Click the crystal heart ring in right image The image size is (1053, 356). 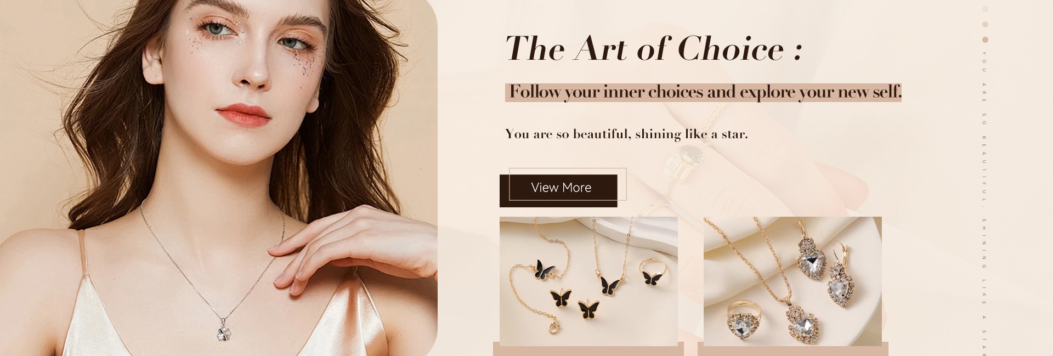743,321
